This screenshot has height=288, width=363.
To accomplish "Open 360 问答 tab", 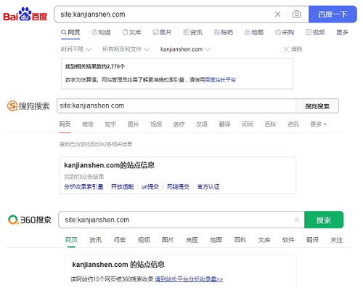I will (x=120, y=240).
